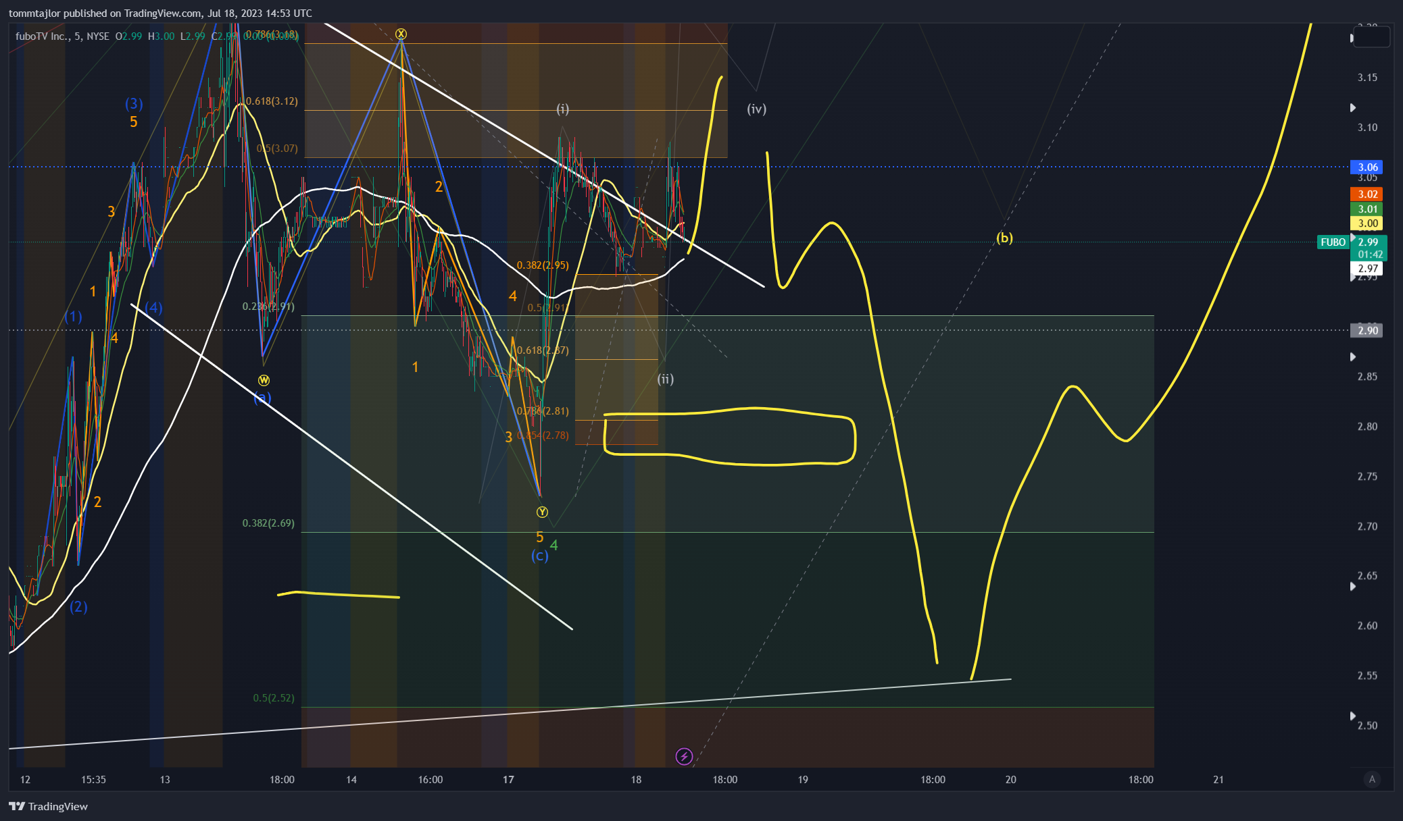The image size is (1403, 821).
Task: Click the yellow 3.00 price label
Action: click(x=1367, y=223)
